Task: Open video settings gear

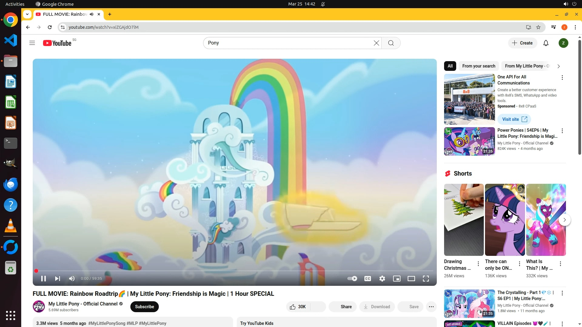Action: point(382,279)
